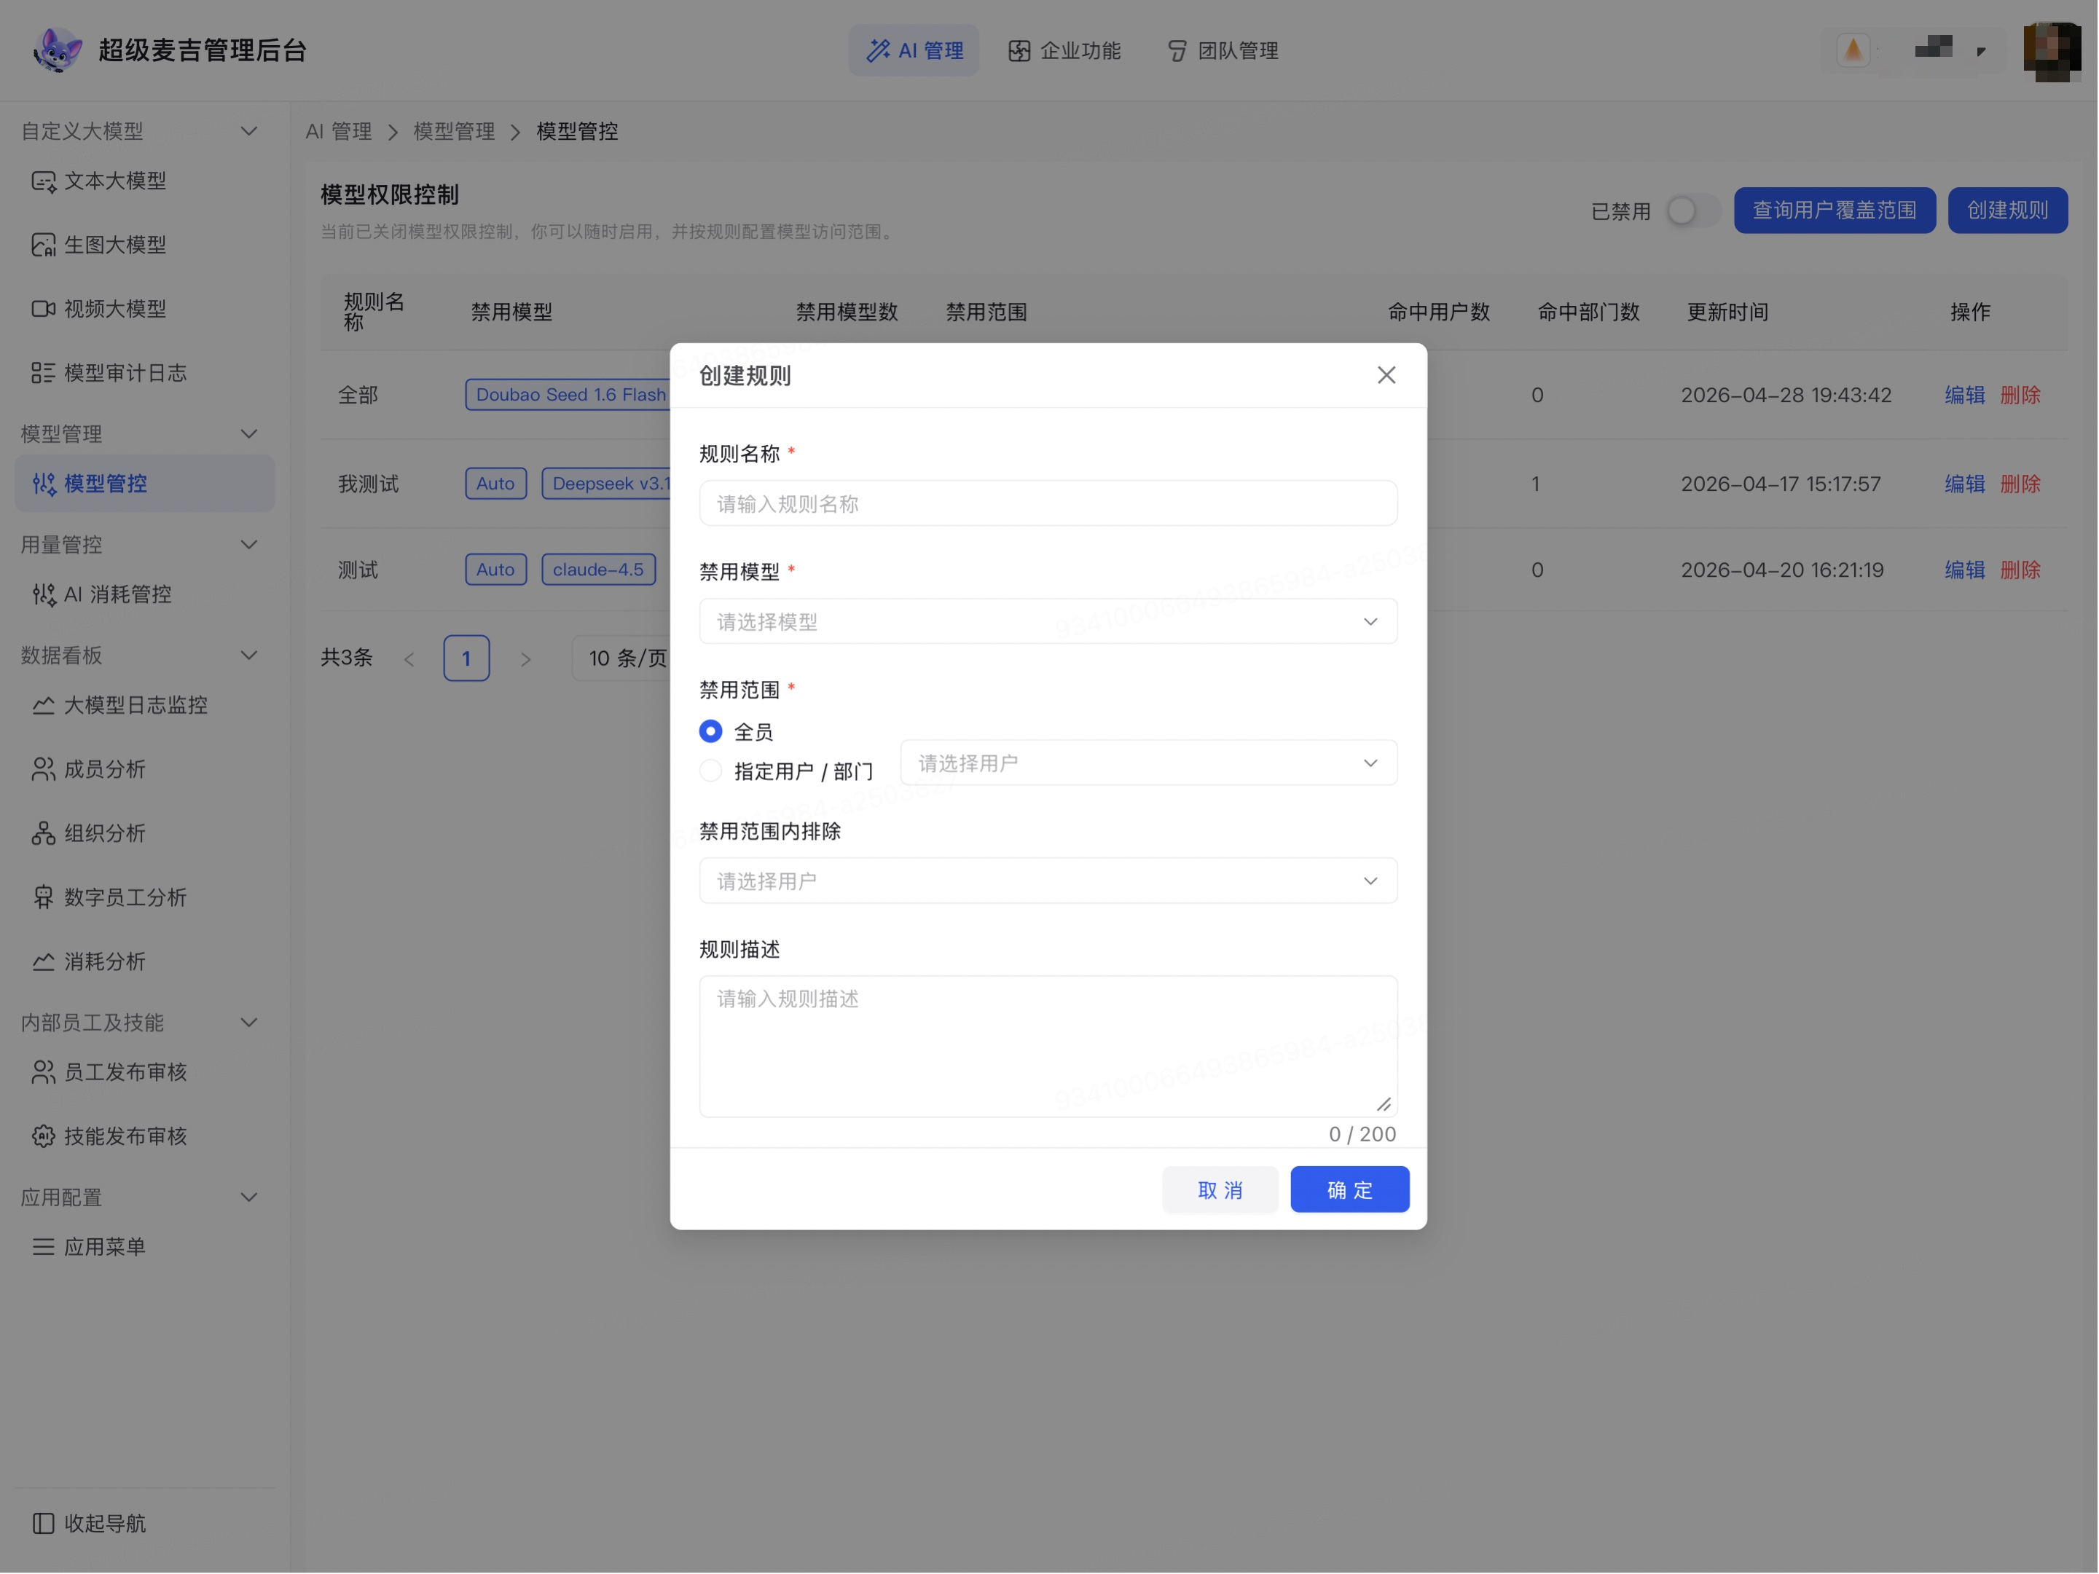Open 组织分析 hierarchy icon
The width and height of the screenshot is (2099, 1574).
44,834
